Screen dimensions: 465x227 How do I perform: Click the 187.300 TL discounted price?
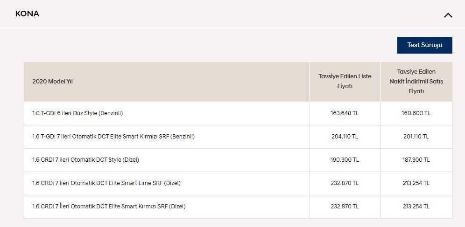[x=416, y=160]
